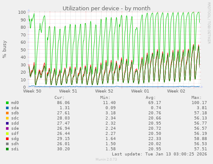
Task: Click the sdc yellow legend swatch
Action: coord(7,118)
